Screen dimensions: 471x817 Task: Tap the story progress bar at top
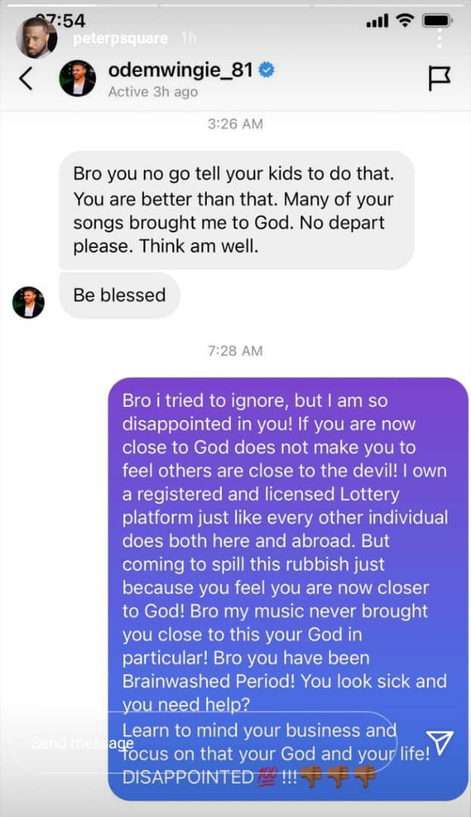pos(235,5)
